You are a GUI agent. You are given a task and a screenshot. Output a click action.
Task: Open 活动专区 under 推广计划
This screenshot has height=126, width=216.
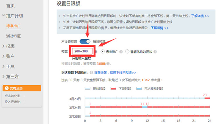point(13,36)
